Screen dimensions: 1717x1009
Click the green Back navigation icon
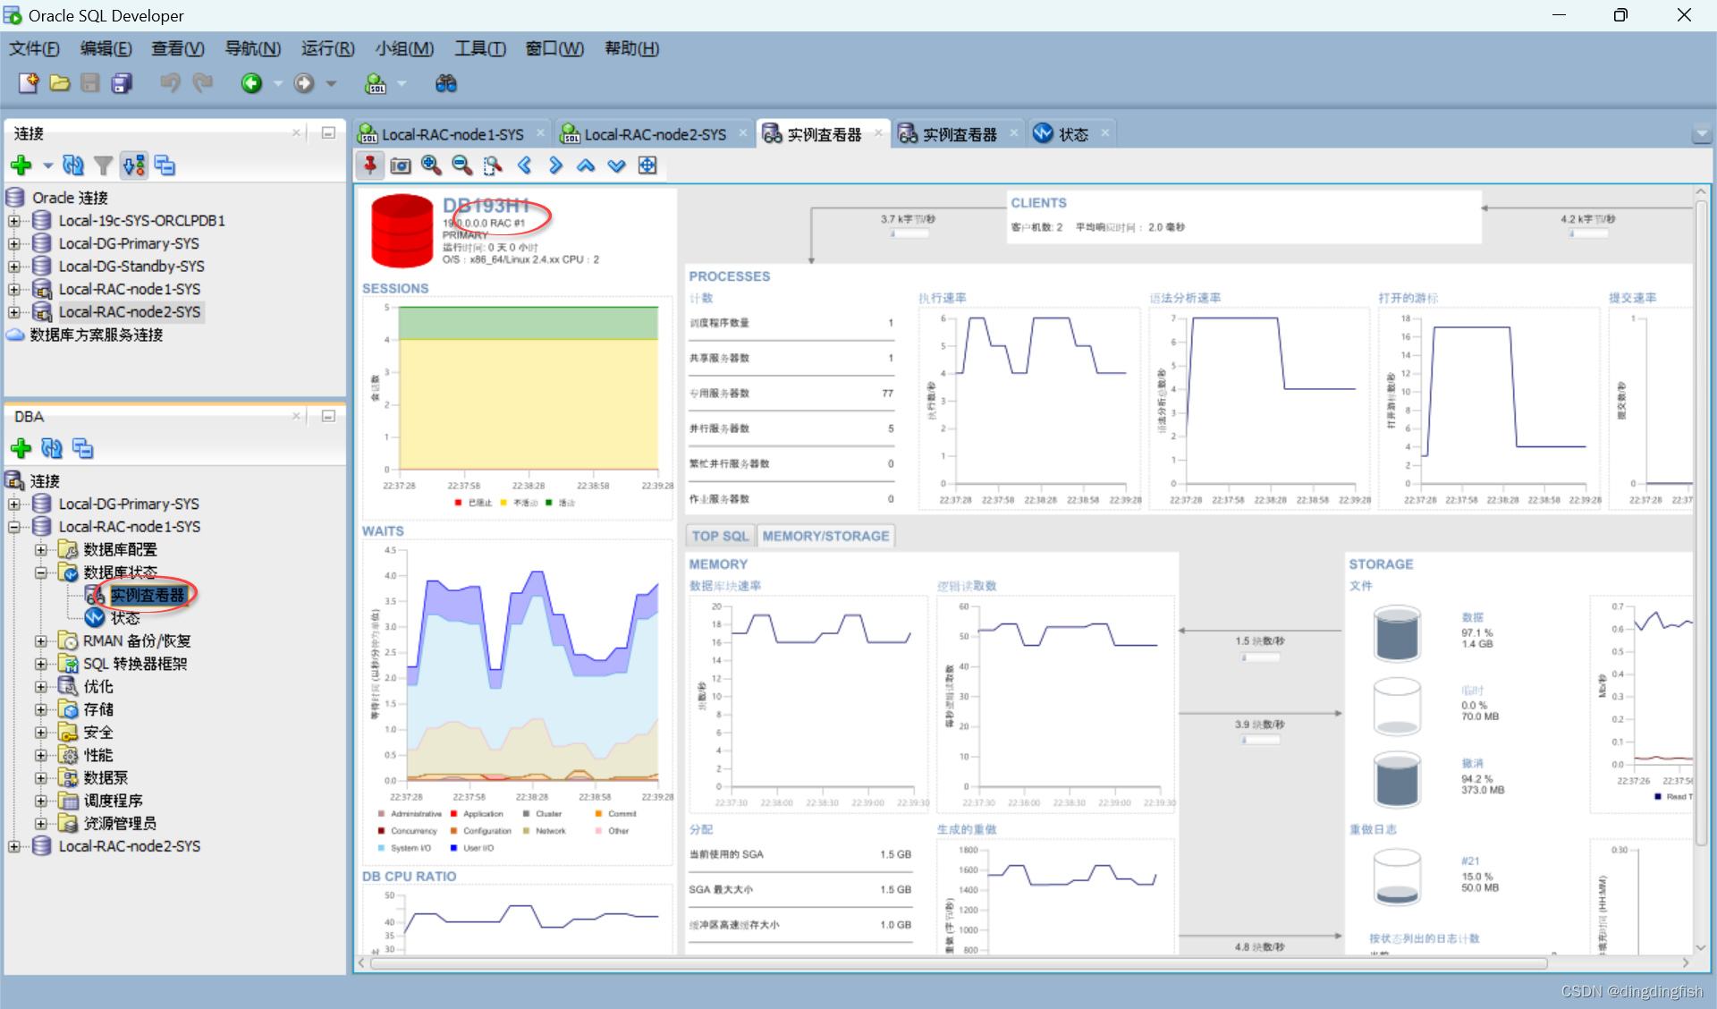coord(251,83)
